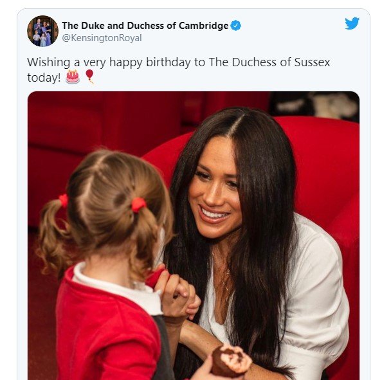The height and width of the screenshot is (380, 382).
Task: Visit the @KensingtonRoyal handle link
Action: (x=102, y=38)
